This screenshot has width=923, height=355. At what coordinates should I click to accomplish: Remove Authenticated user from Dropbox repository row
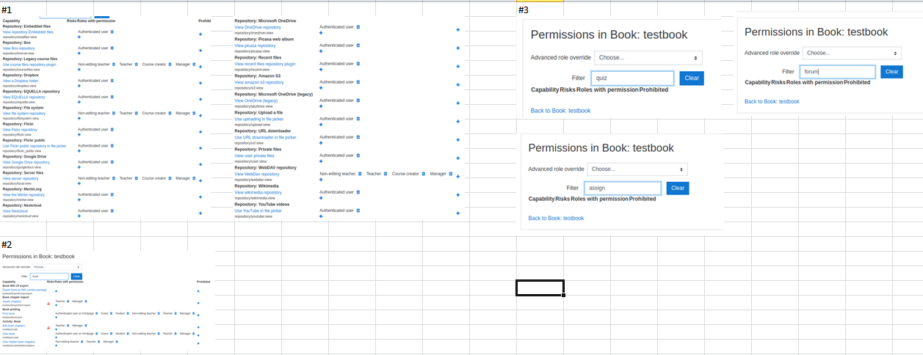(112, 81)
